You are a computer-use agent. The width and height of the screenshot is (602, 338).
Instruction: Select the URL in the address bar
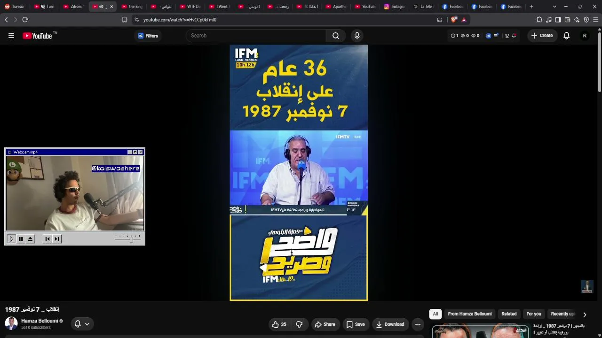tap(180, 20)
